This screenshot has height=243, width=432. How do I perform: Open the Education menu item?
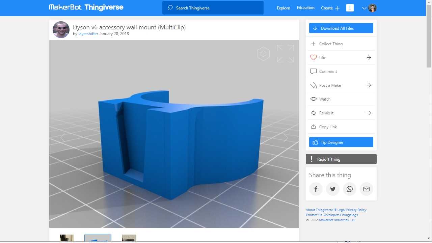click(x=305, y=8)
